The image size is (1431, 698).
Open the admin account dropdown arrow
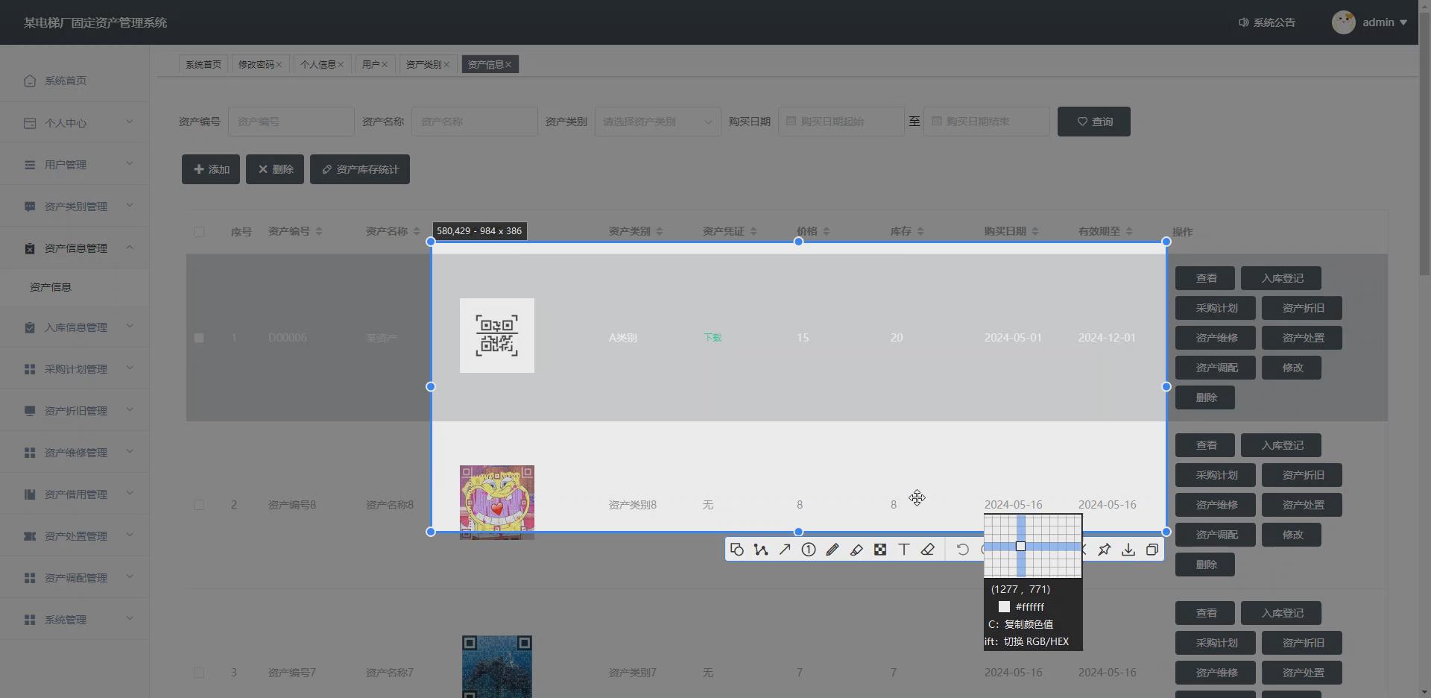pos(1403,22)
